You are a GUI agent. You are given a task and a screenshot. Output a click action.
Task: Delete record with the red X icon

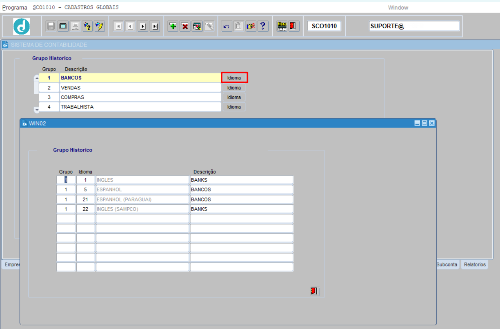(185, 26)
